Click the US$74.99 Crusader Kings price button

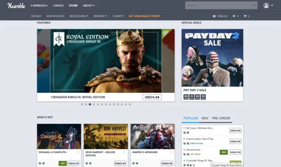[152, 97]
